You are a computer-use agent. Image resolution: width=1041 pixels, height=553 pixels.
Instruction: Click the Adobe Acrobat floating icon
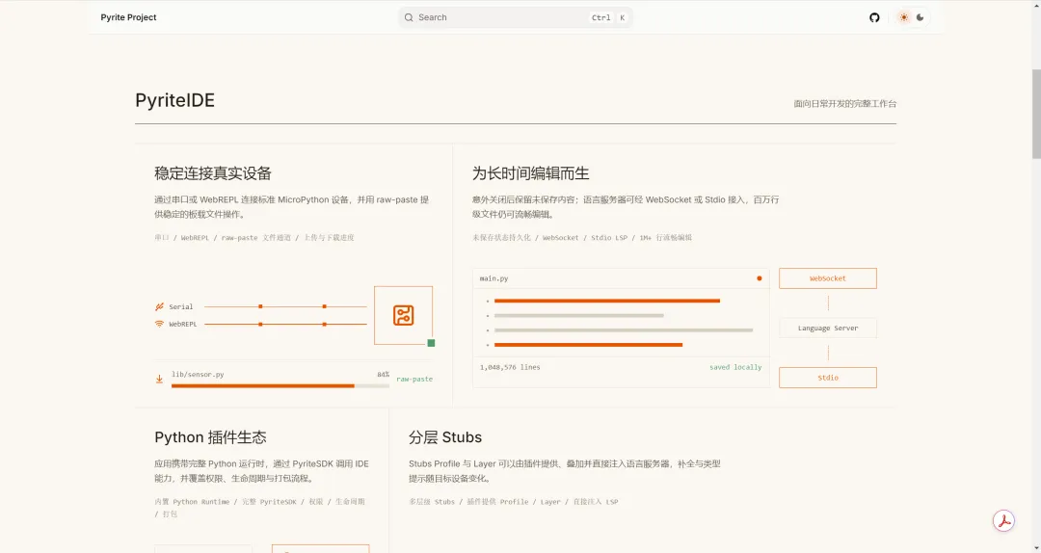pyautogui.click(x=1003, y=521)
